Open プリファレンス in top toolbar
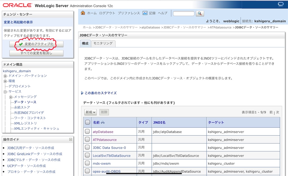This screenshot has height=176, width=288. click(x=129, y=13)
